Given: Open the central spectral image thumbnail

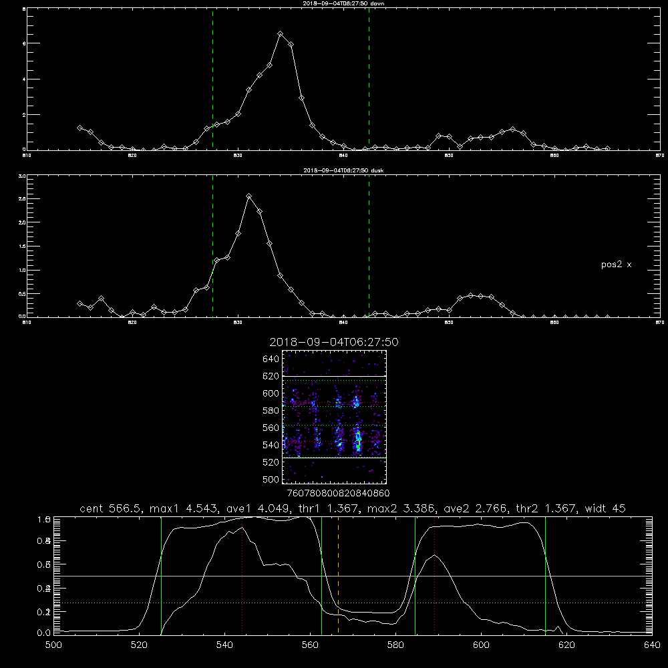Looking at the screenshot, I should point(334,417).
